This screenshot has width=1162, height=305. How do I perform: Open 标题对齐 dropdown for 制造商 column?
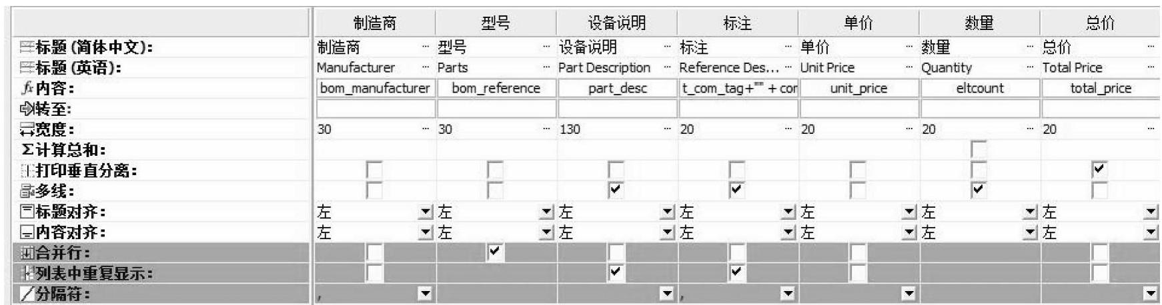425,212
